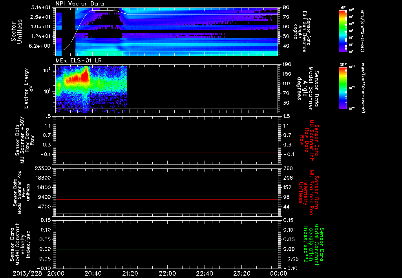Click the red electron burst in ELS spectrogram

79,77
